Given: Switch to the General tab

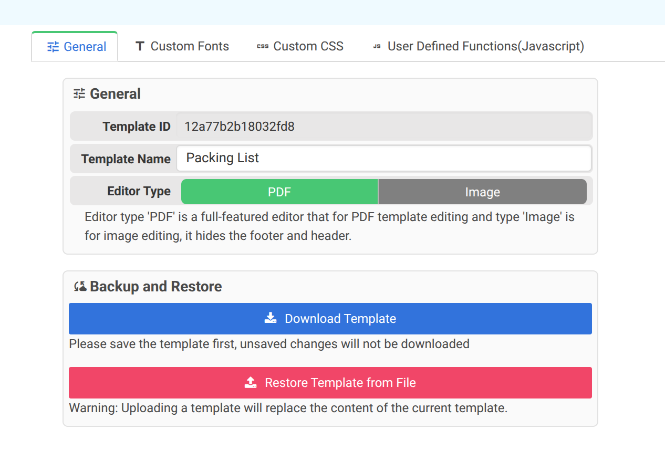Looking at the screenshot, I should pyautogui.click(x=75, y=47).
